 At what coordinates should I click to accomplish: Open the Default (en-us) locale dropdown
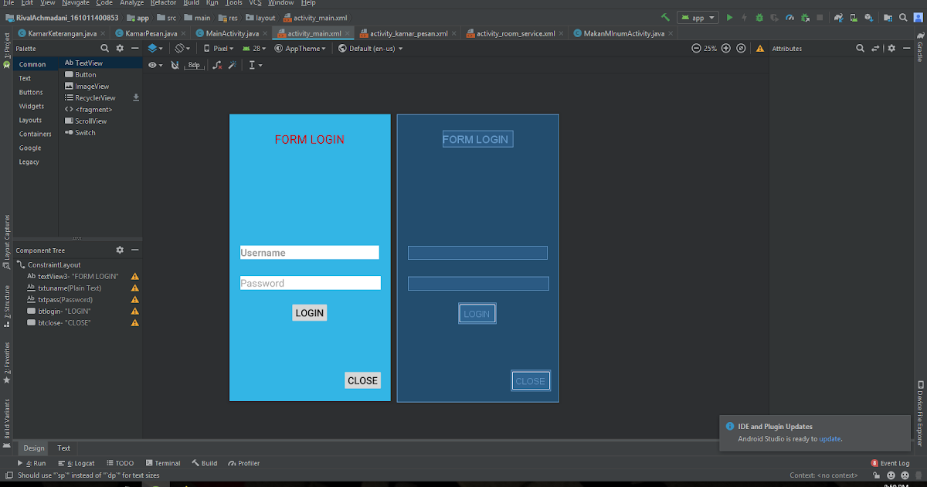pyautogui.click(x=371, y=48)
